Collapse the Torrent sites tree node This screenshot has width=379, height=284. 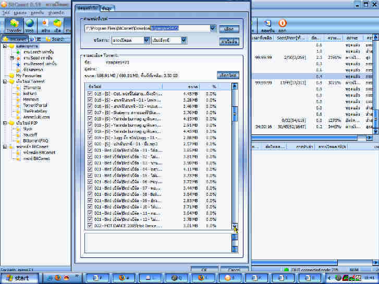point(5,82)
